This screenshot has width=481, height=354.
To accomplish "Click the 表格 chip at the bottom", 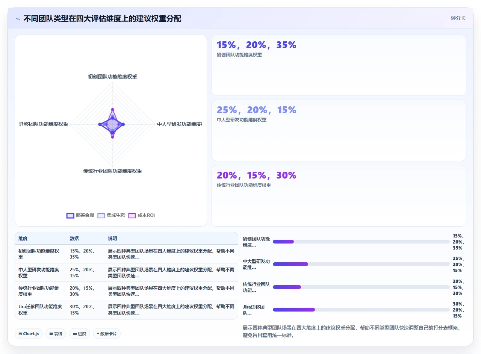I will point(56,334).
